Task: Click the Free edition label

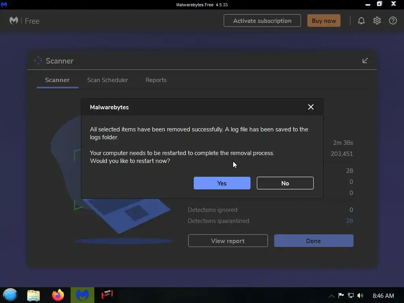Action: coord(32,21)
